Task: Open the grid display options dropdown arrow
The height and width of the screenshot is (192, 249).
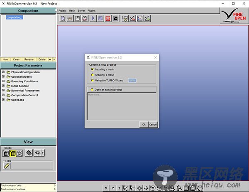Action: tap(43, 153)
